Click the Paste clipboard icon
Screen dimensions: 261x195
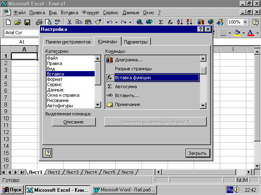[x=88, y=22]
